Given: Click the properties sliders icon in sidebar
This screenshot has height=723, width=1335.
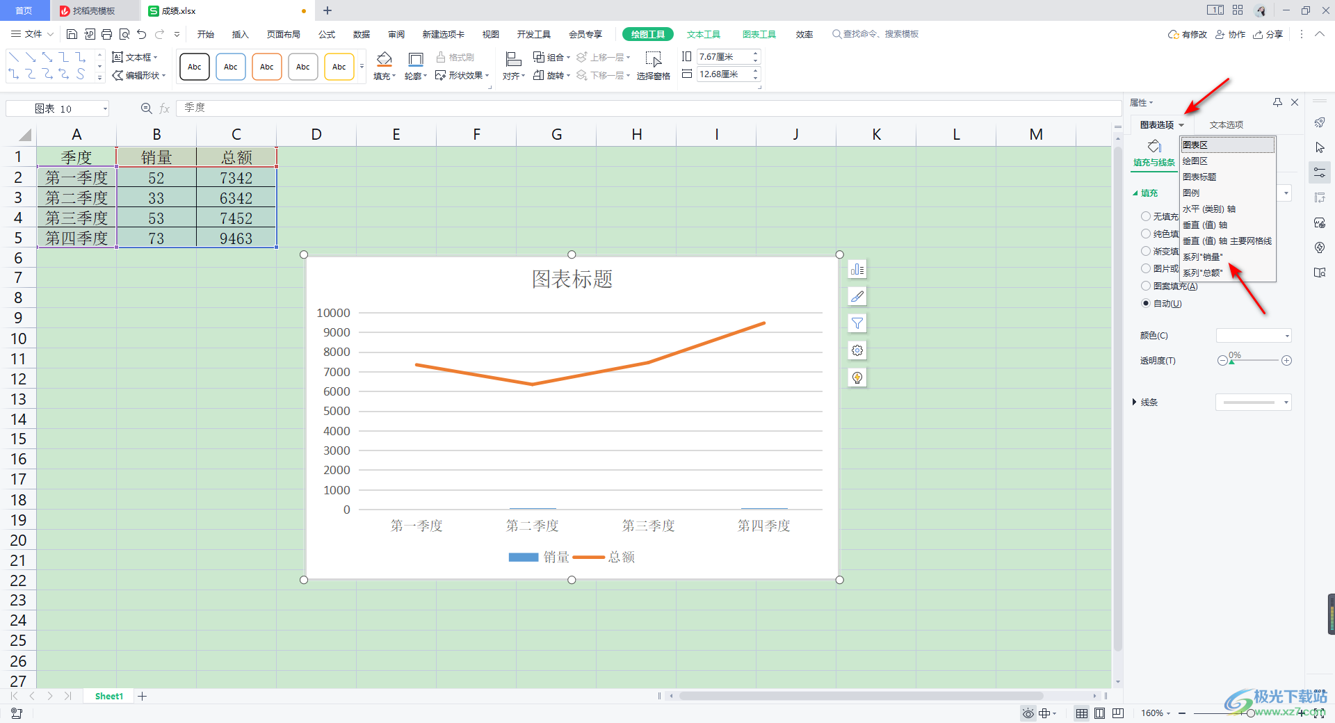Looking at the screenshot, I should [x=1320, y=172].
